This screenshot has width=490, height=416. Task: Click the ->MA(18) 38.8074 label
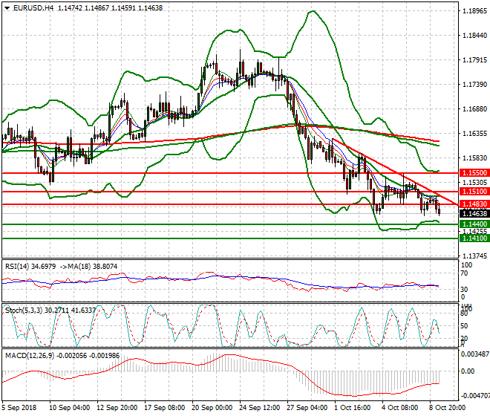pos(88,267)
